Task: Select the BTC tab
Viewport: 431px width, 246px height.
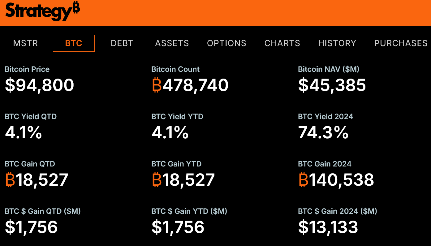Action: click(x=74, y=43)
